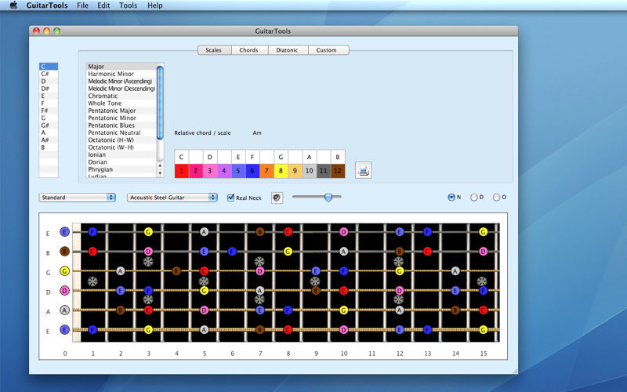Viewport: 627px width, 392px height.
Task: Select Melodic Minor (Descending) scale
Action: click(121, 89)
